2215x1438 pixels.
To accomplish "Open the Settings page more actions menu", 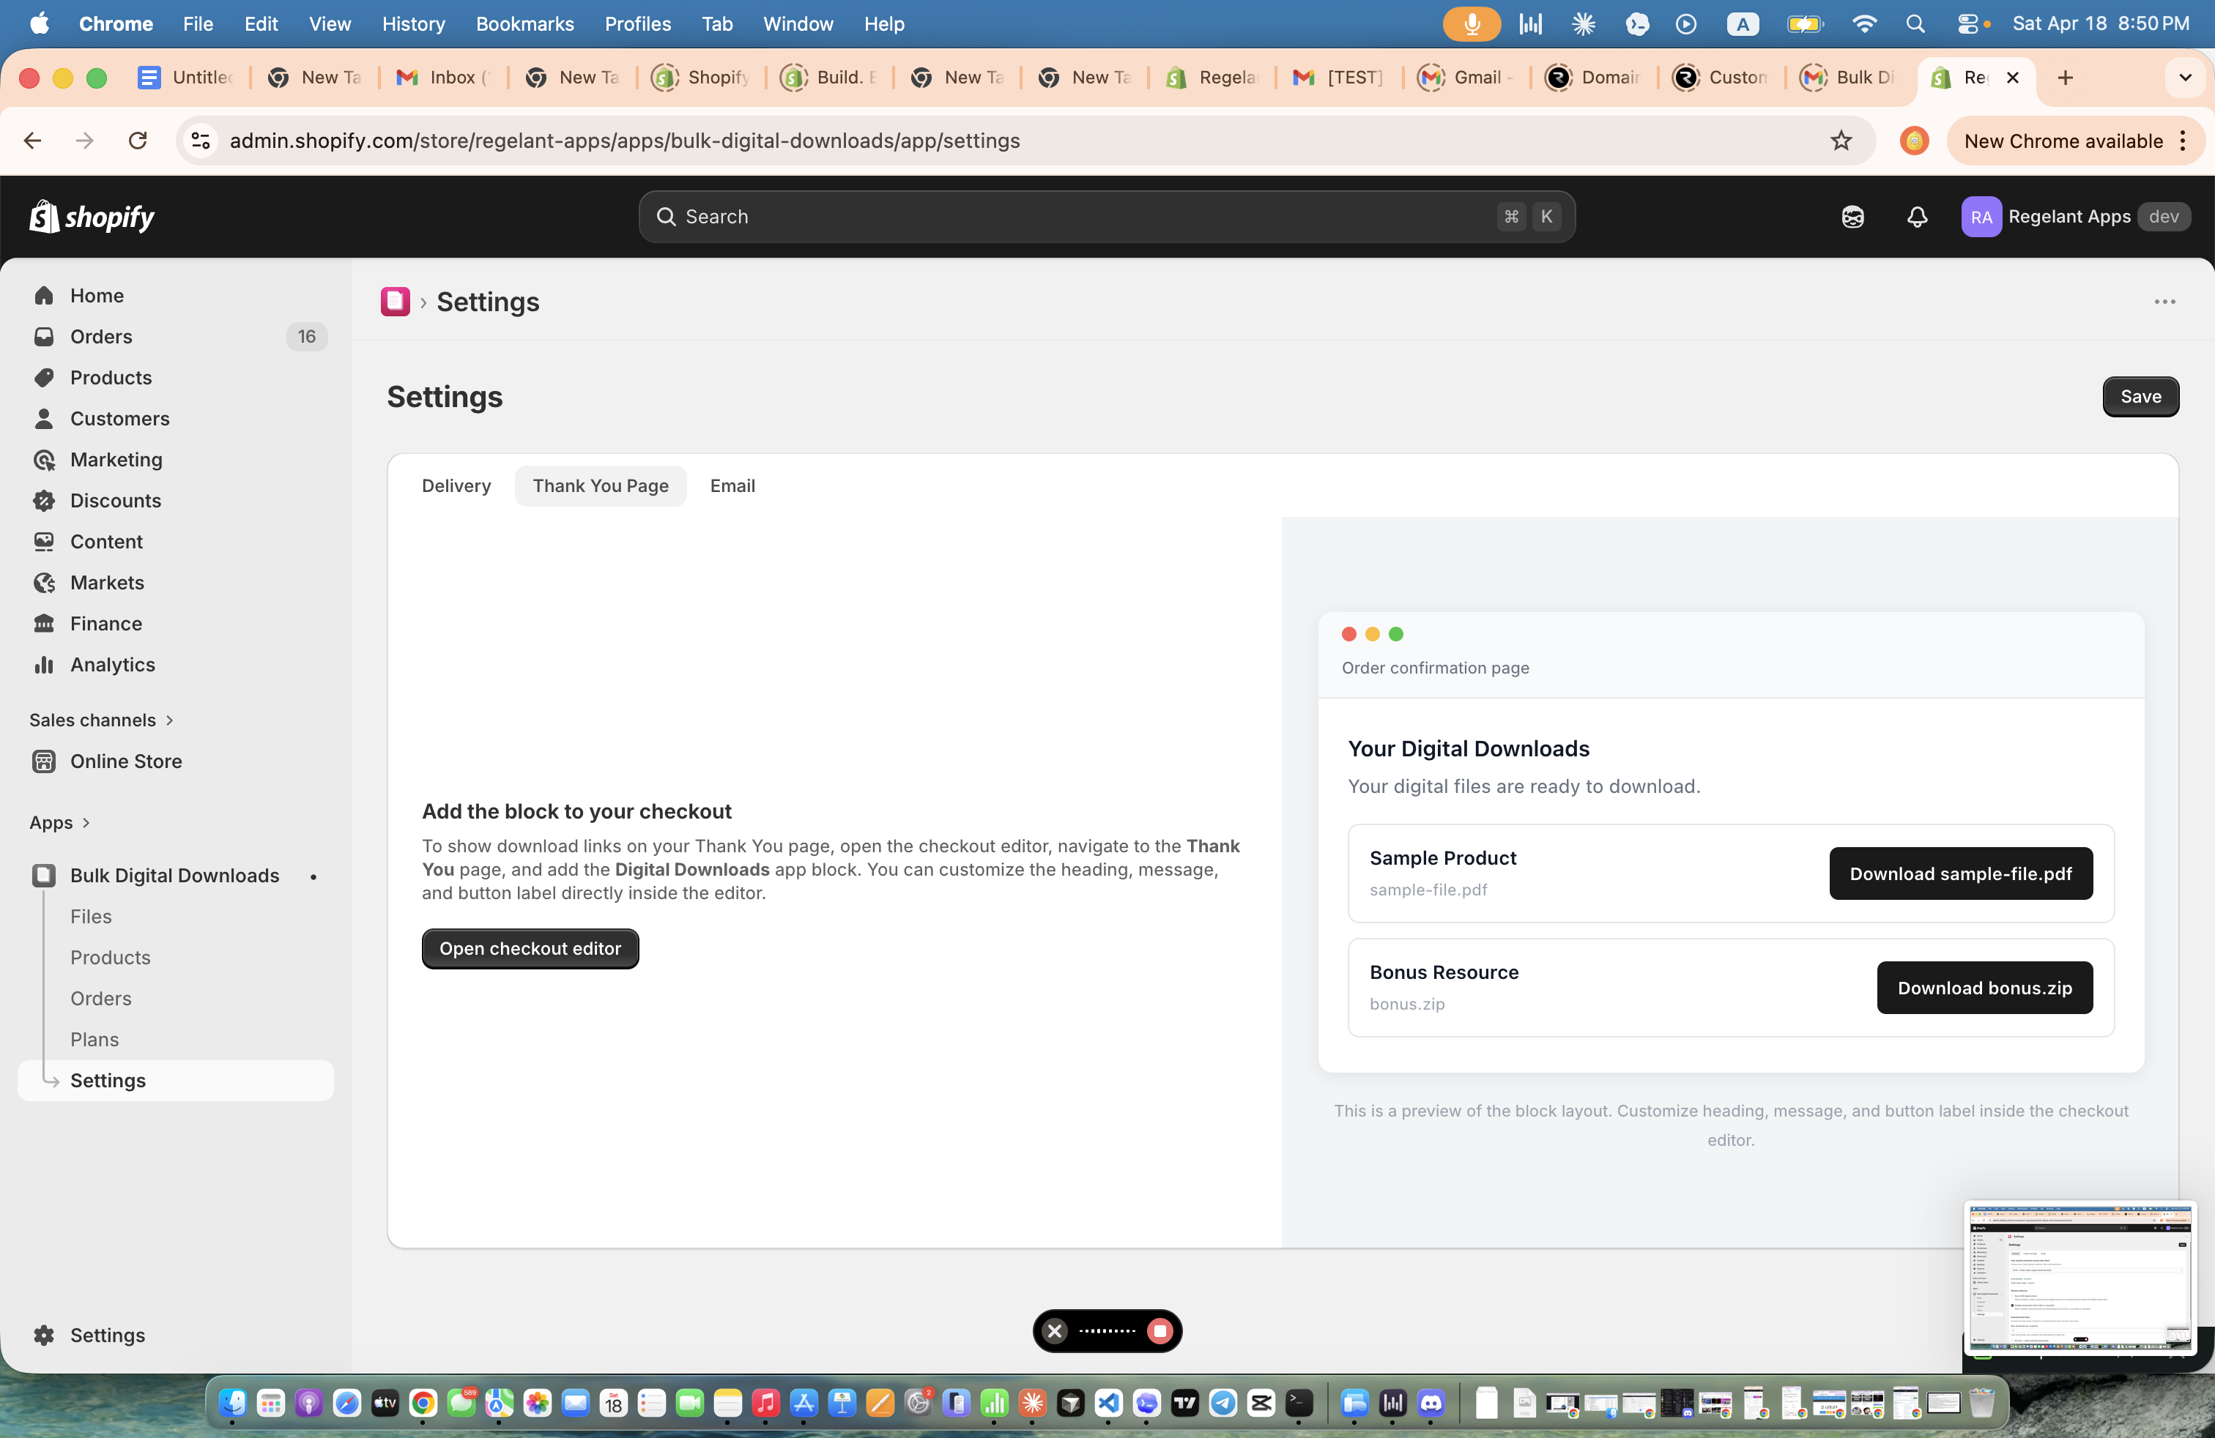I will (2164, 302).
